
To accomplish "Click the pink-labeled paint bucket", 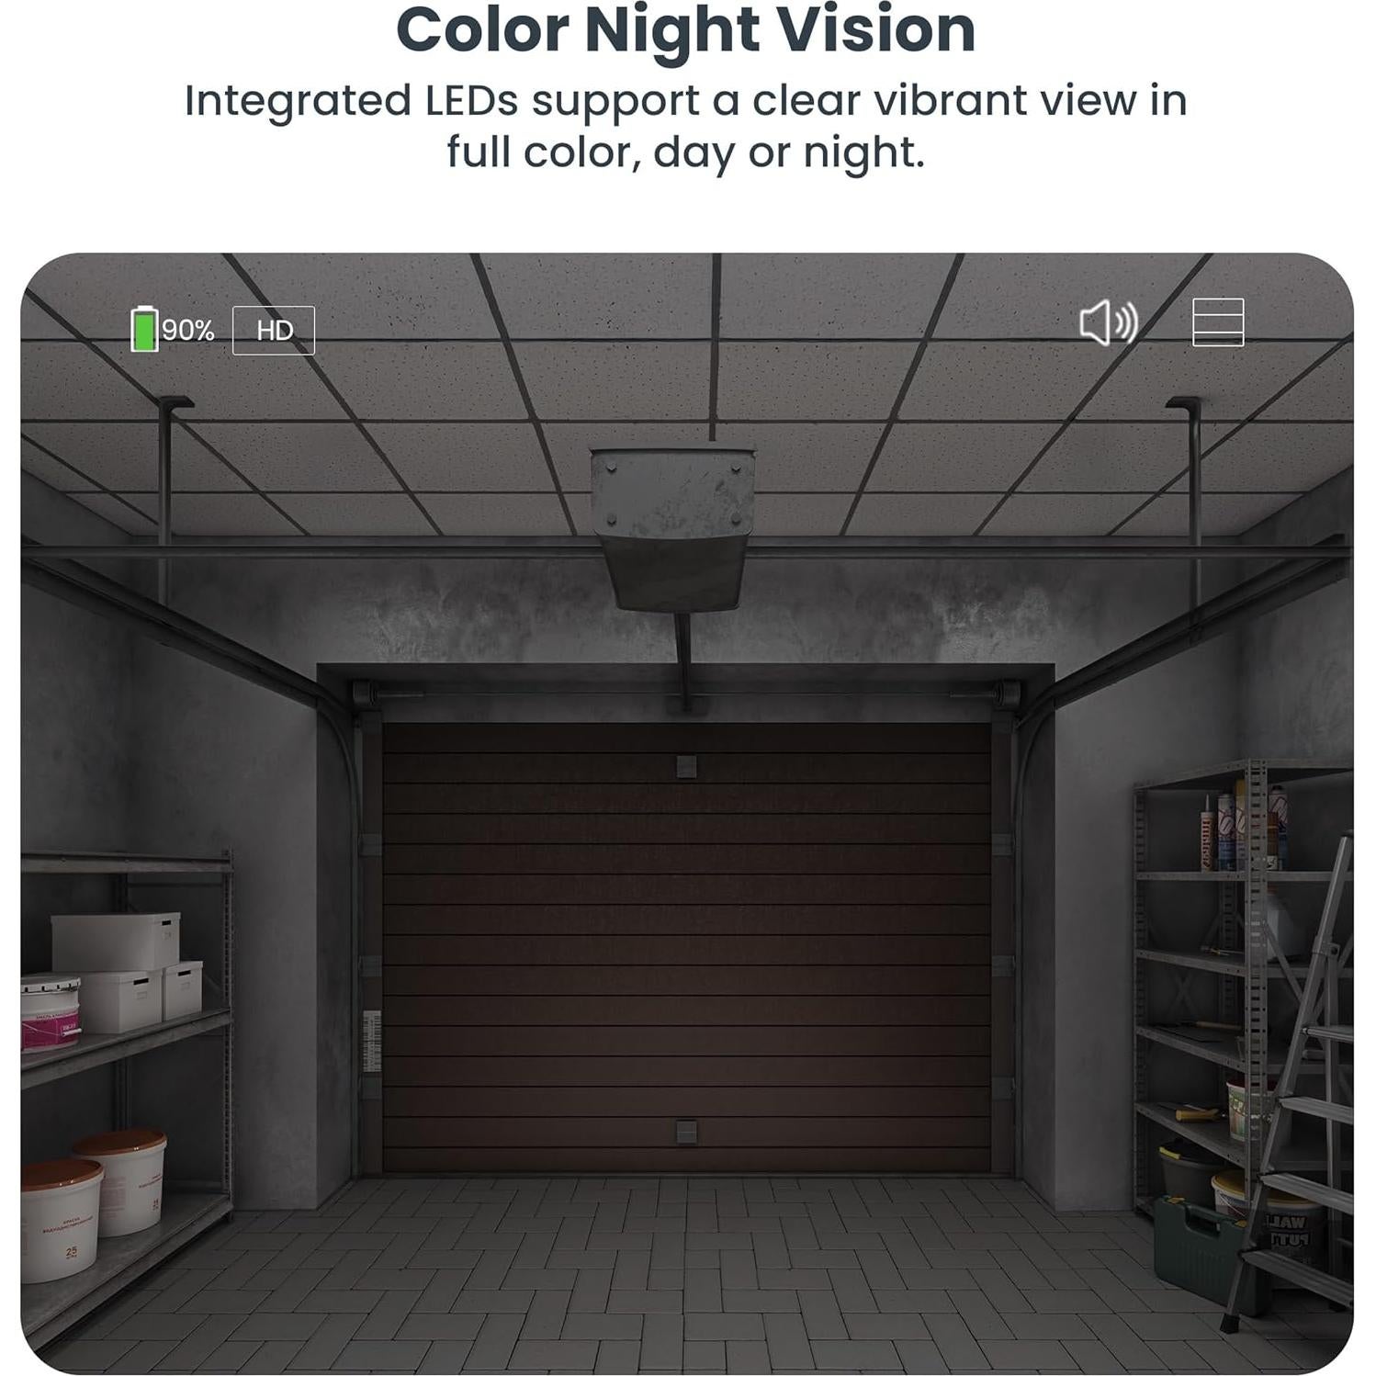I will 51,1012.
